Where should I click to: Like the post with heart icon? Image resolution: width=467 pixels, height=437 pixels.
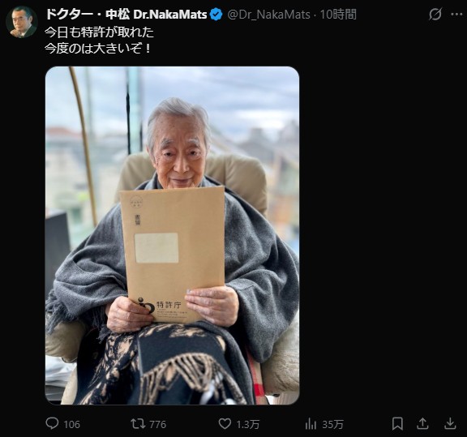point(225,423)
